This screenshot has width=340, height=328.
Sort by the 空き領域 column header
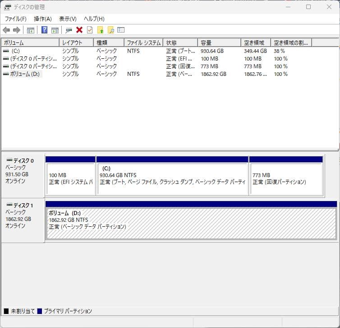click(256, 42)
